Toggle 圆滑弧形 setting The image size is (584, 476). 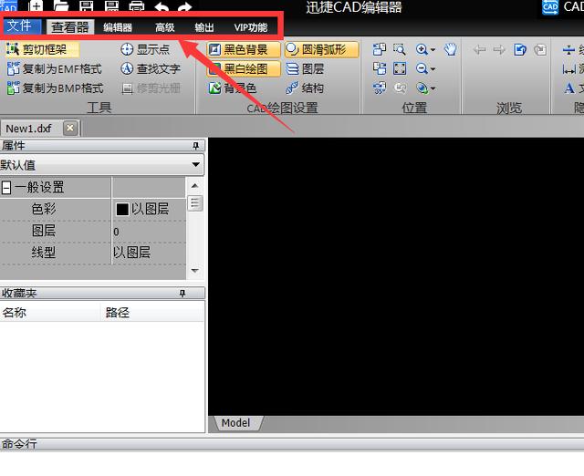point(322,49)
